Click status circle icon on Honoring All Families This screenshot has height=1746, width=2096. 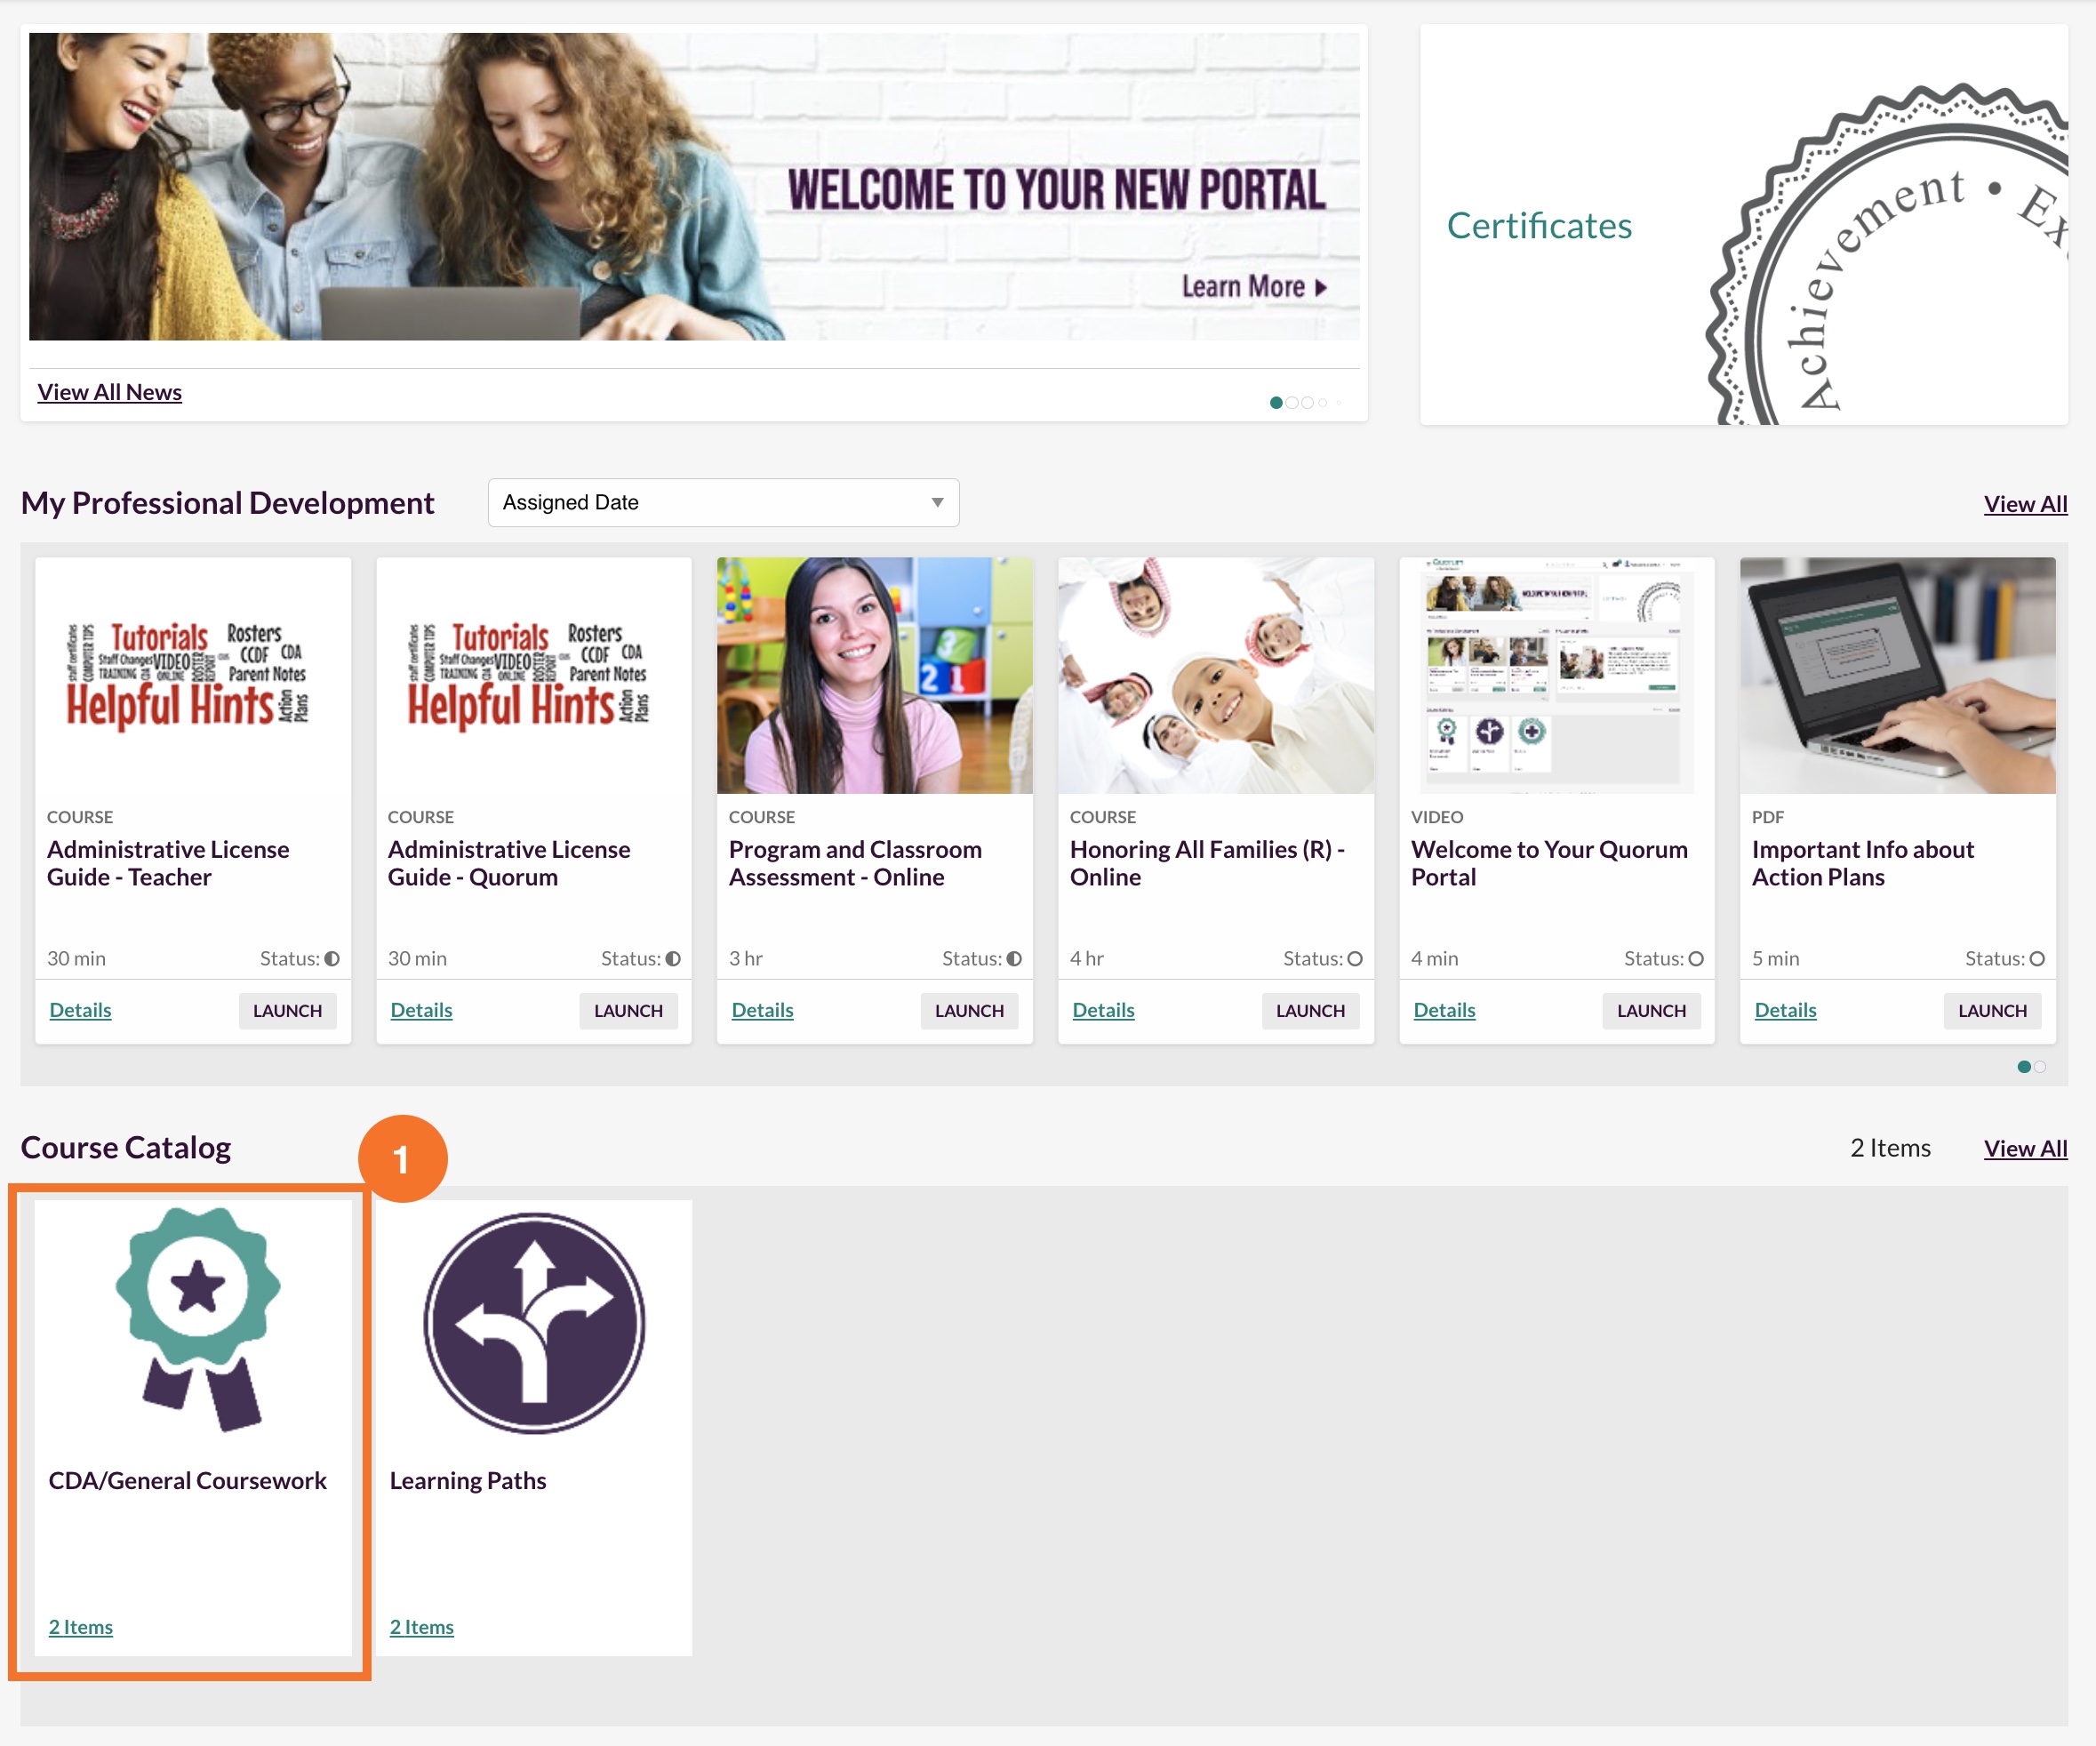pos(1355,958)
